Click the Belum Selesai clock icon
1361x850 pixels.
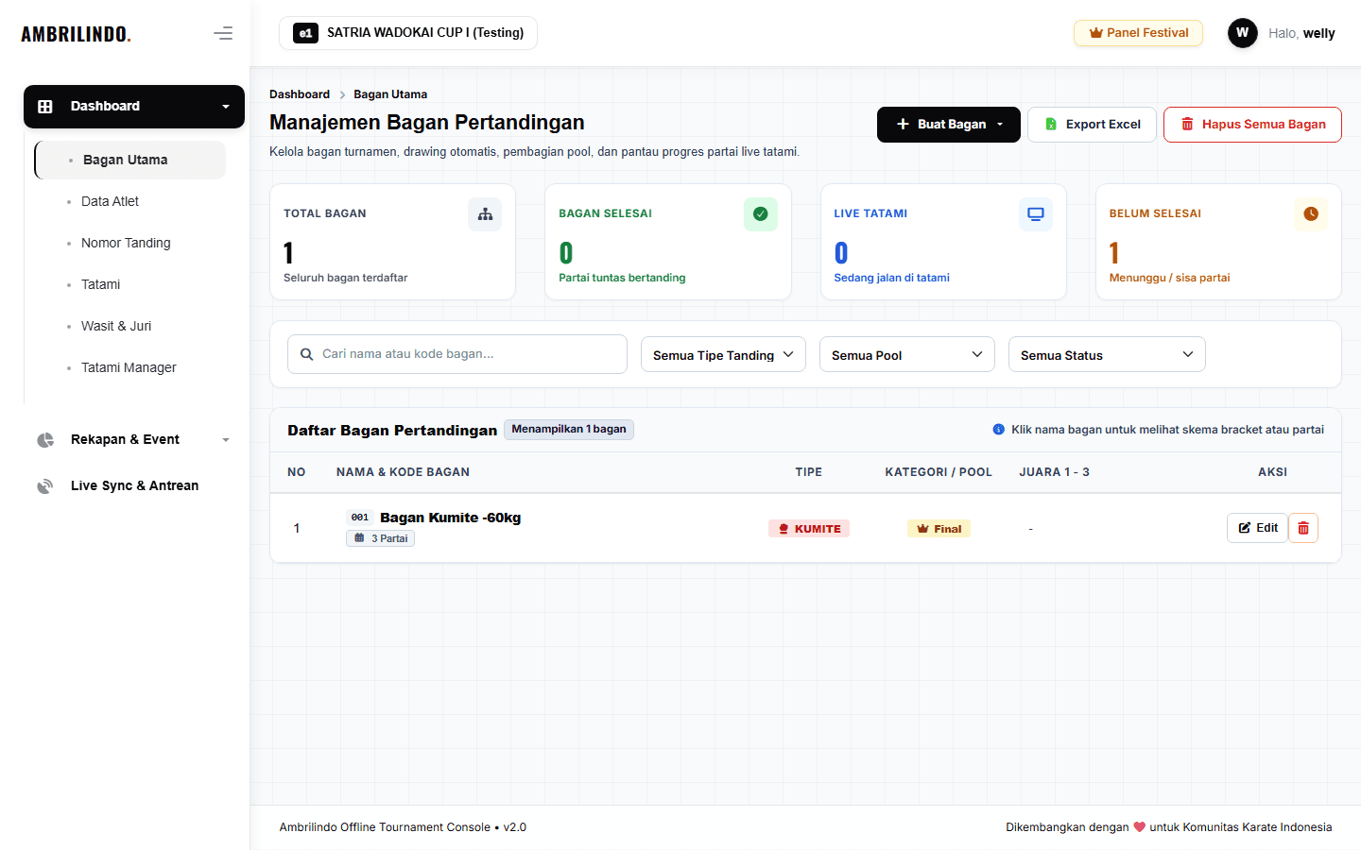click(x=1311, y=214)
